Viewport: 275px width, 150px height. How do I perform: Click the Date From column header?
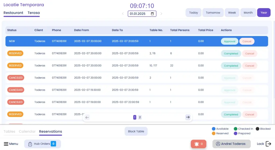pos(81,30)
